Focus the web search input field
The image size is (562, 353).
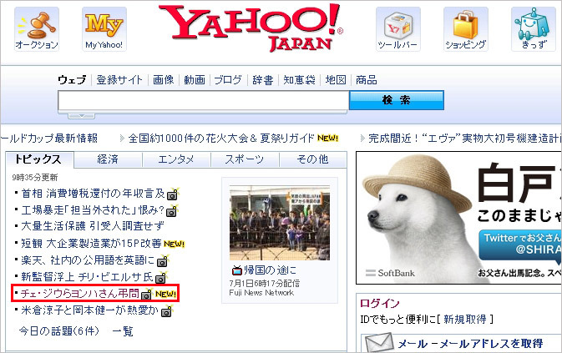(x=203, y=101)
